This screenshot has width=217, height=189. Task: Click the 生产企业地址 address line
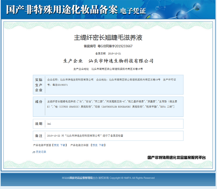(x=108, y=69)
